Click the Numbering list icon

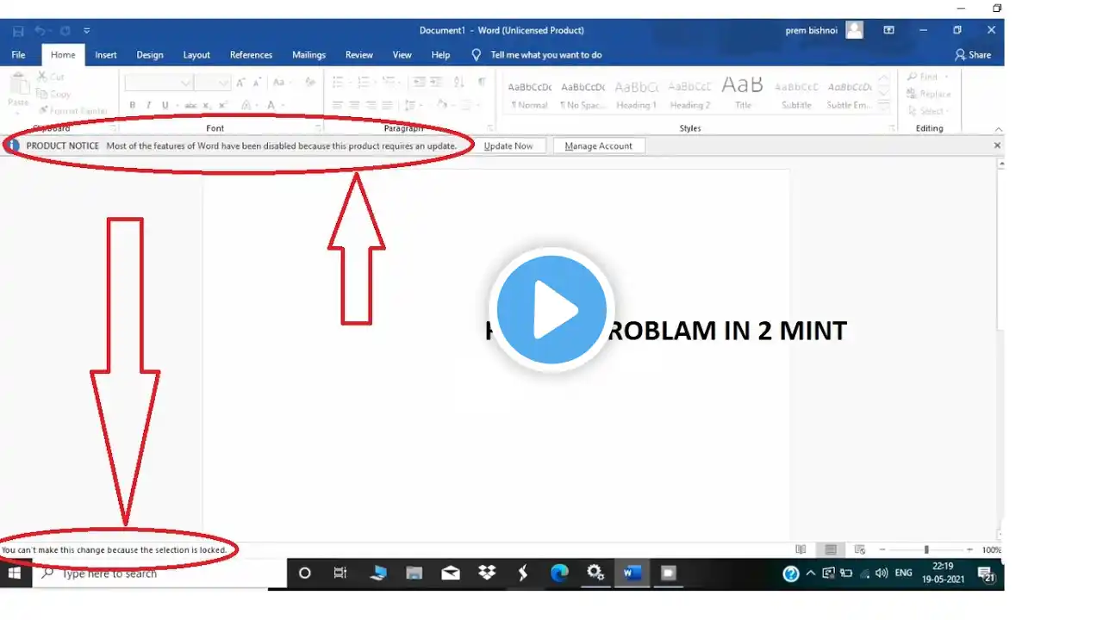click(x=364, y=83)
